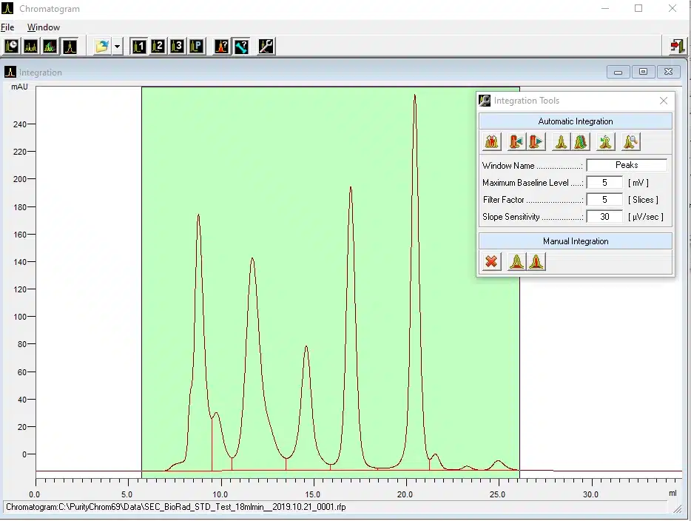
Task: Click the Window Name input field
Action: [x=626, y=165]
